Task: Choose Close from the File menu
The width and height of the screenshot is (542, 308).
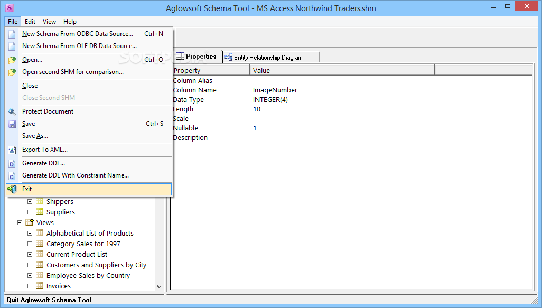Action: 89,86
